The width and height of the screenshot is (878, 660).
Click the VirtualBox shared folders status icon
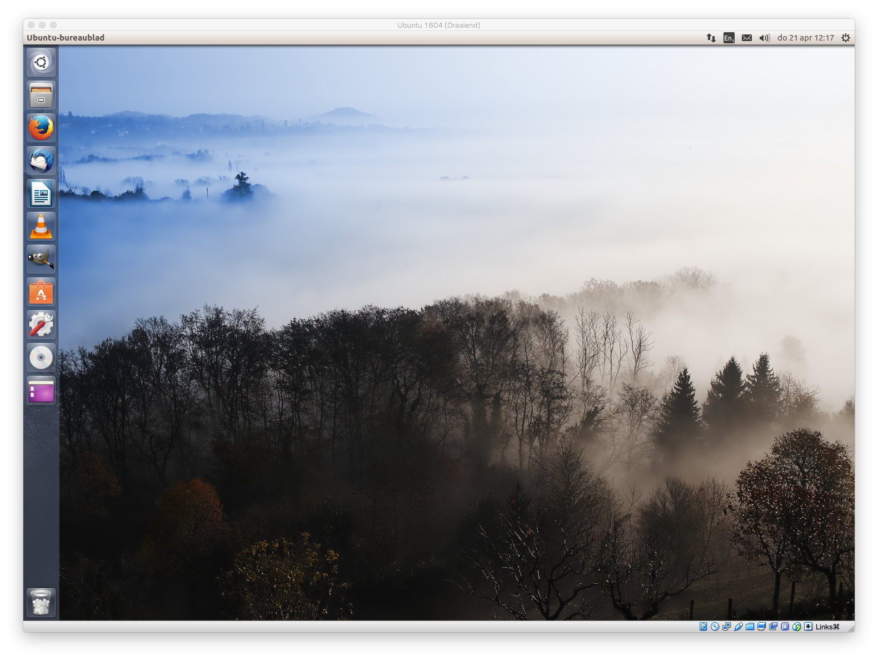750,627
